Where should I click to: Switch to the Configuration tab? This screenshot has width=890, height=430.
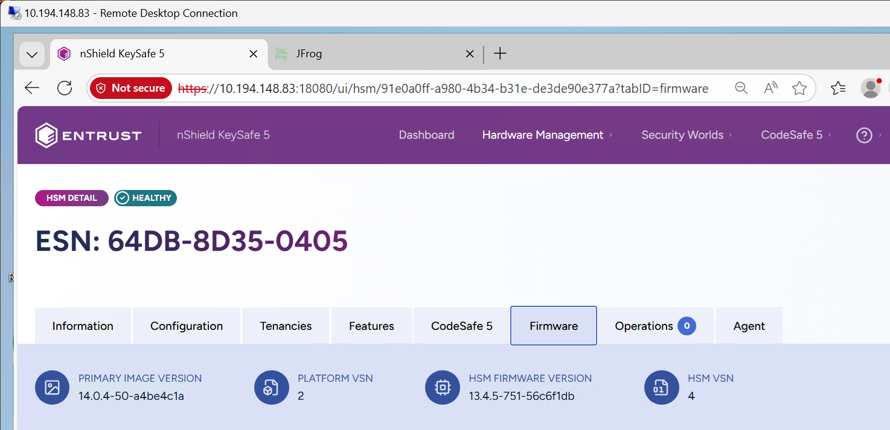point(187,326)
